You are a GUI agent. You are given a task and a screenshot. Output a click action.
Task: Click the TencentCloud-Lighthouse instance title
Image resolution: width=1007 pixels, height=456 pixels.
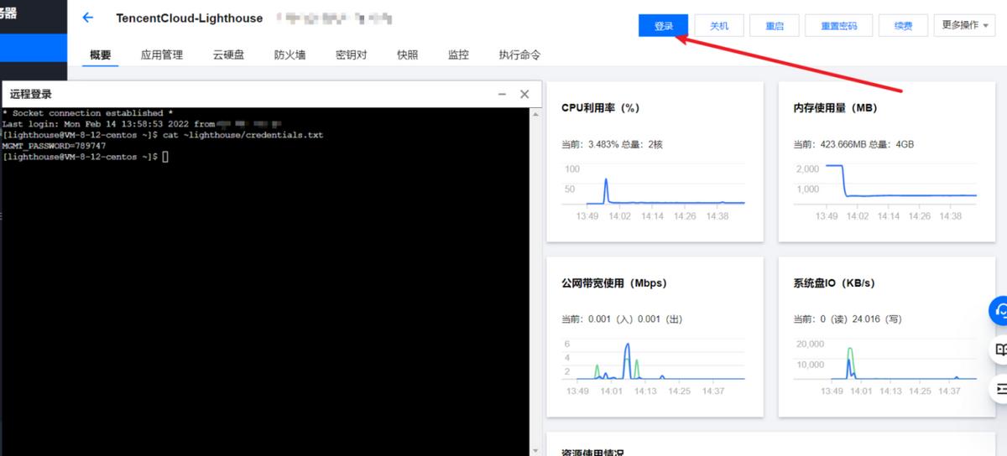[x=189, y=18]
